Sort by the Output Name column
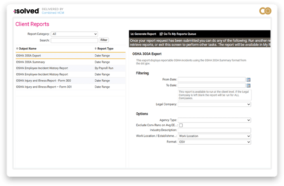Screen dimensions: 284x186 coord(27,48)
